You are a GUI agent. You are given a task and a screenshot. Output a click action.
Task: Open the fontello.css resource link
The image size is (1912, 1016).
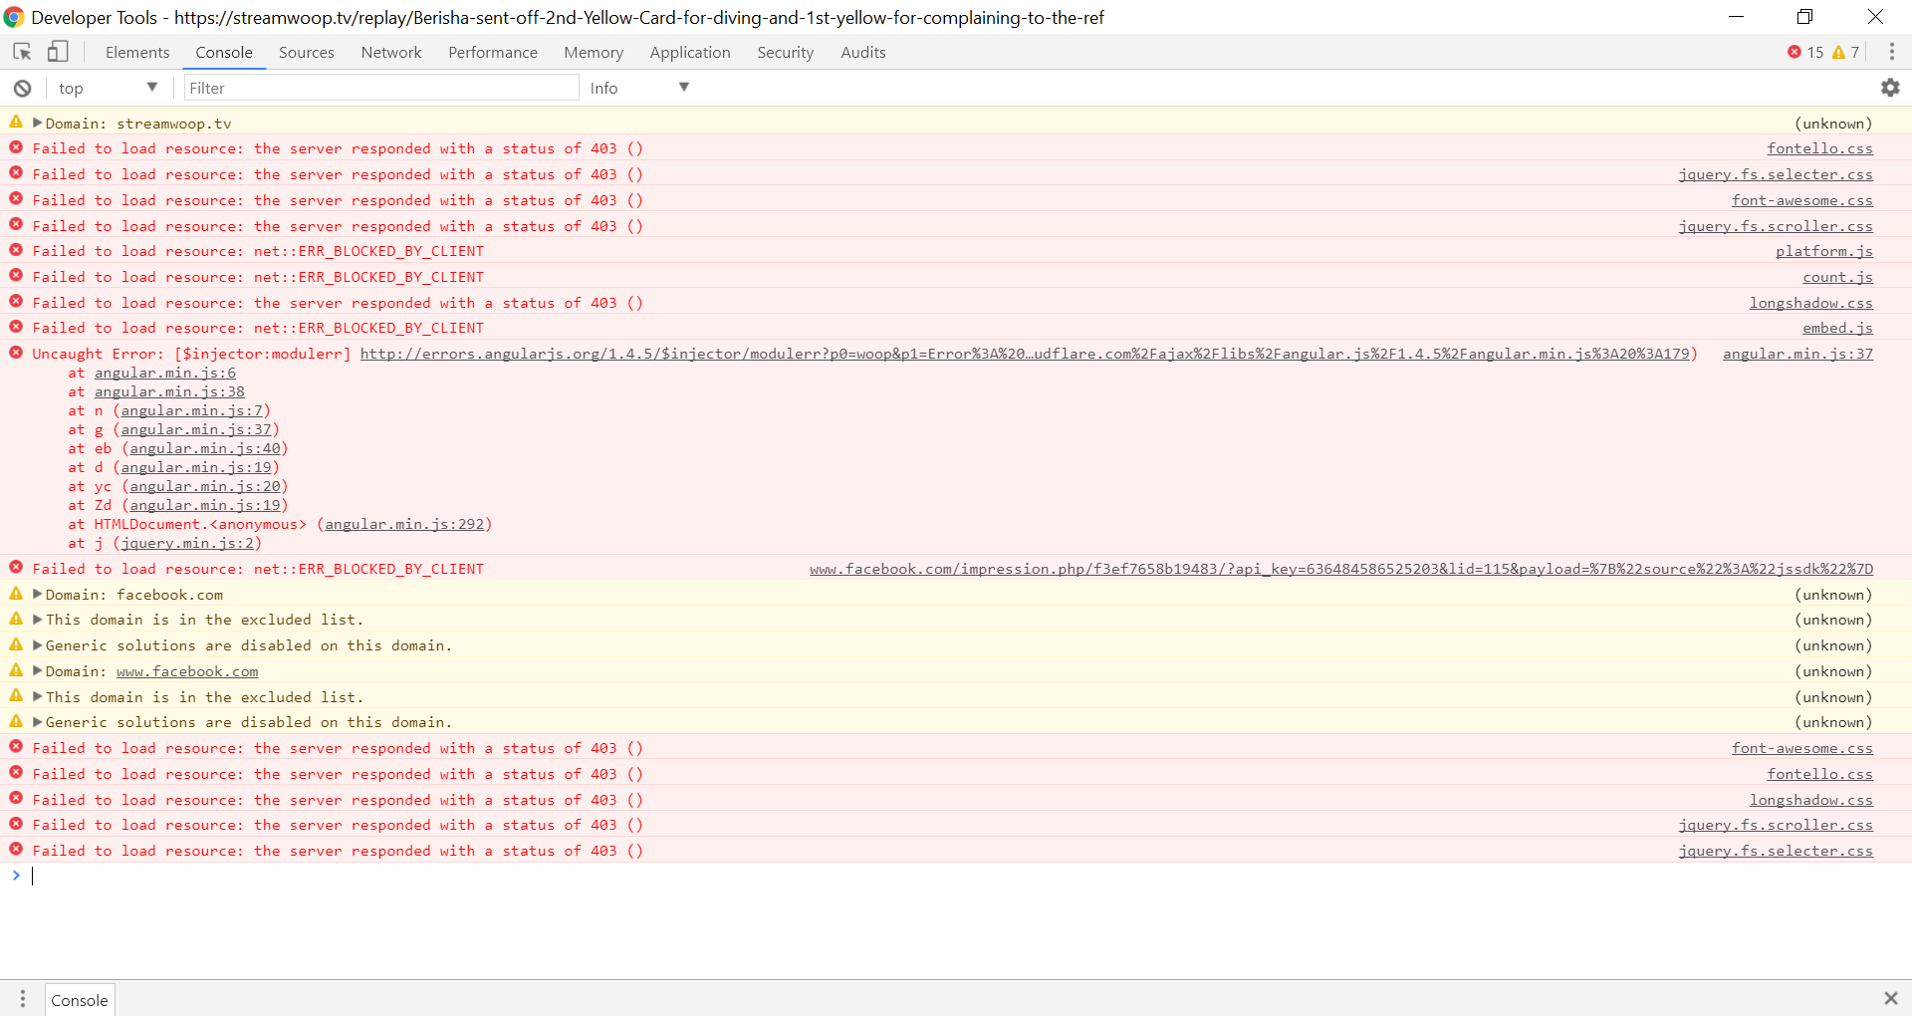1820,148
